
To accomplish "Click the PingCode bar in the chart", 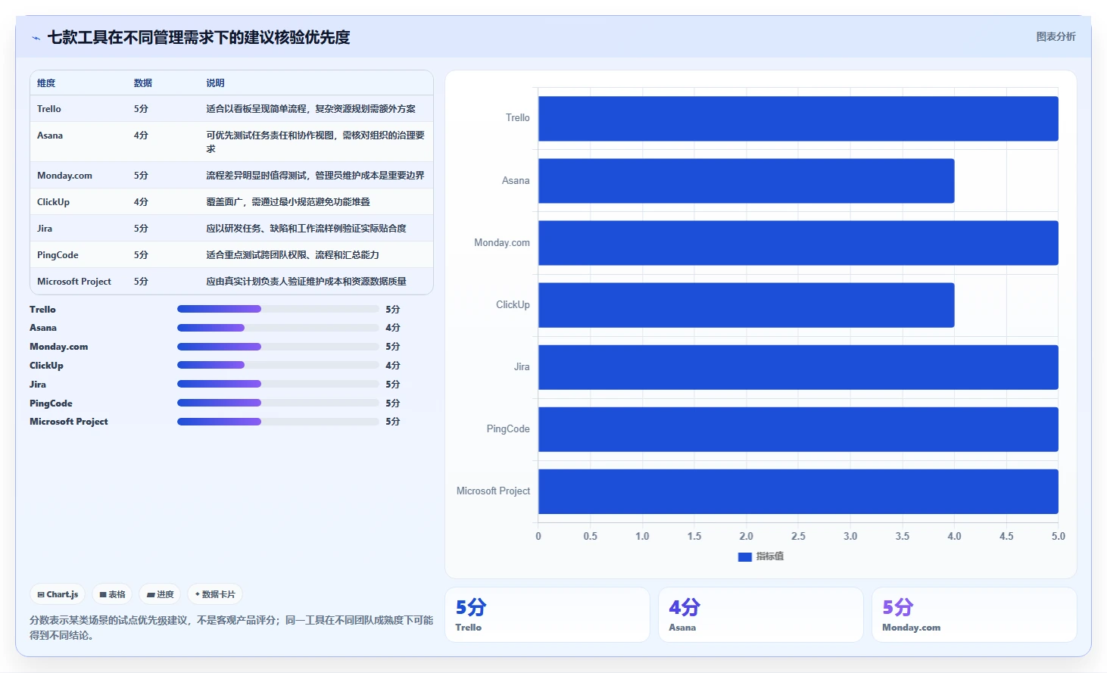I will 798,429.
